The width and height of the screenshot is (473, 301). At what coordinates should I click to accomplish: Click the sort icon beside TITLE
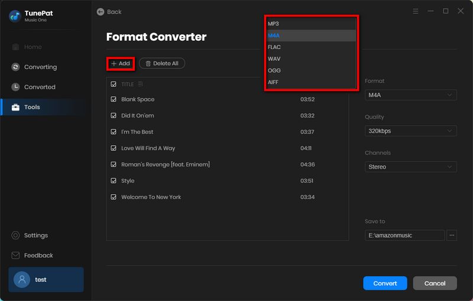click(x=140, y=84)
